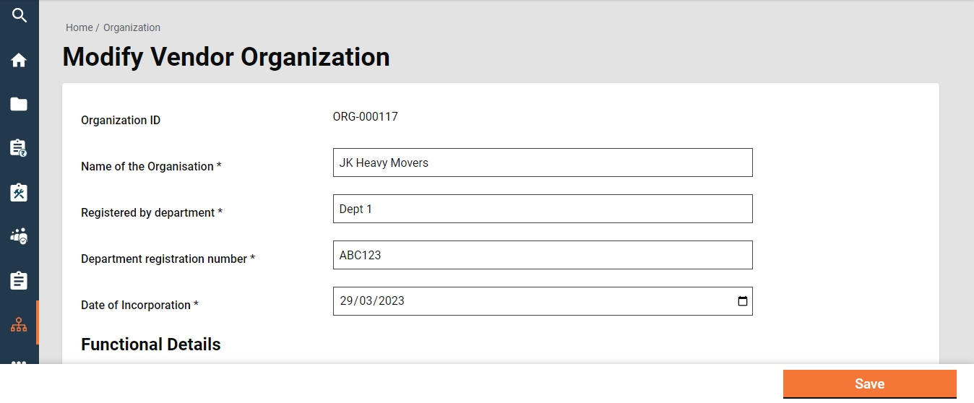This screenshot has width=974, height=403.
Task: Open the calendar picker for Date of Incorporation
Action: (742, 301)
